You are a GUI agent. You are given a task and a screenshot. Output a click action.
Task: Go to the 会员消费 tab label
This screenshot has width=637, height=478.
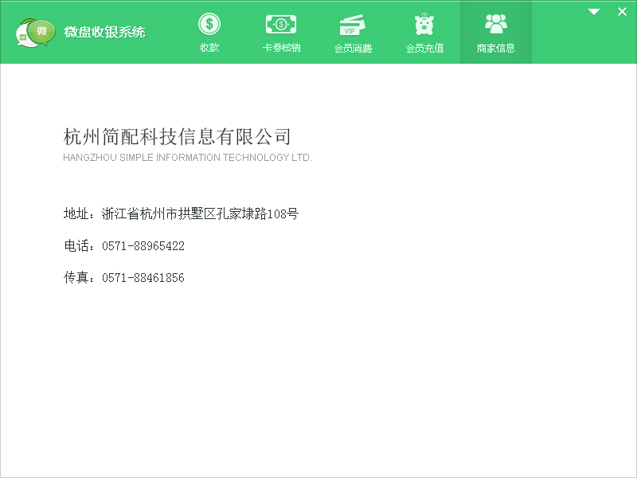(353, 48)
